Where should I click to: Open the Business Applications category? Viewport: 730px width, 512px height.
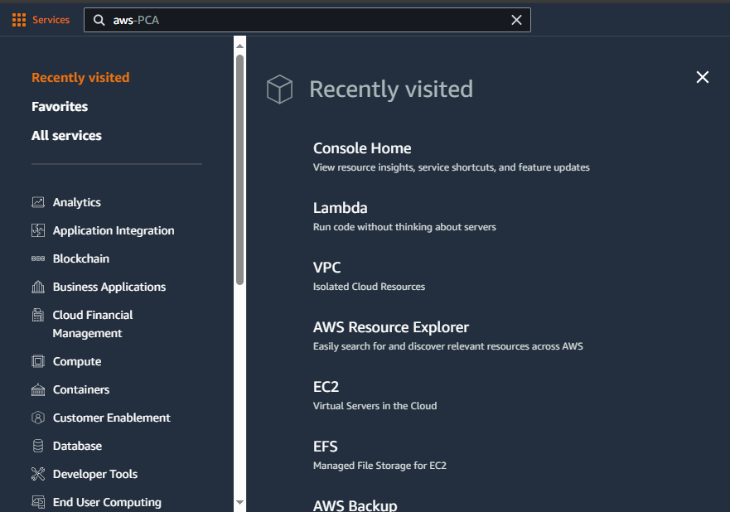(109, 287)
